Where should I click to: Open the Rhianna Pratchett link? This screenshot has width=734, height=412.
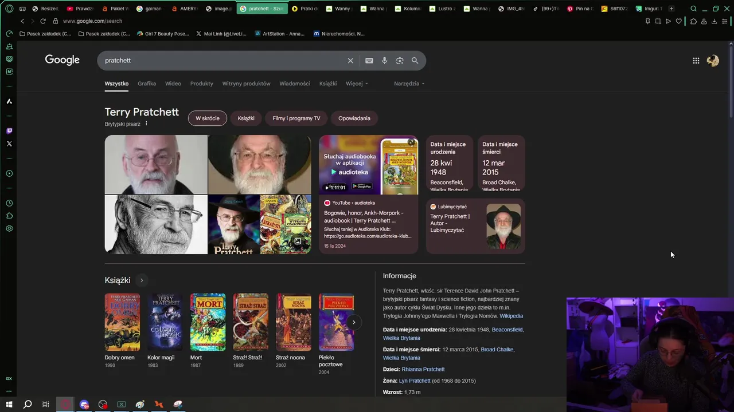pos(423,369)
